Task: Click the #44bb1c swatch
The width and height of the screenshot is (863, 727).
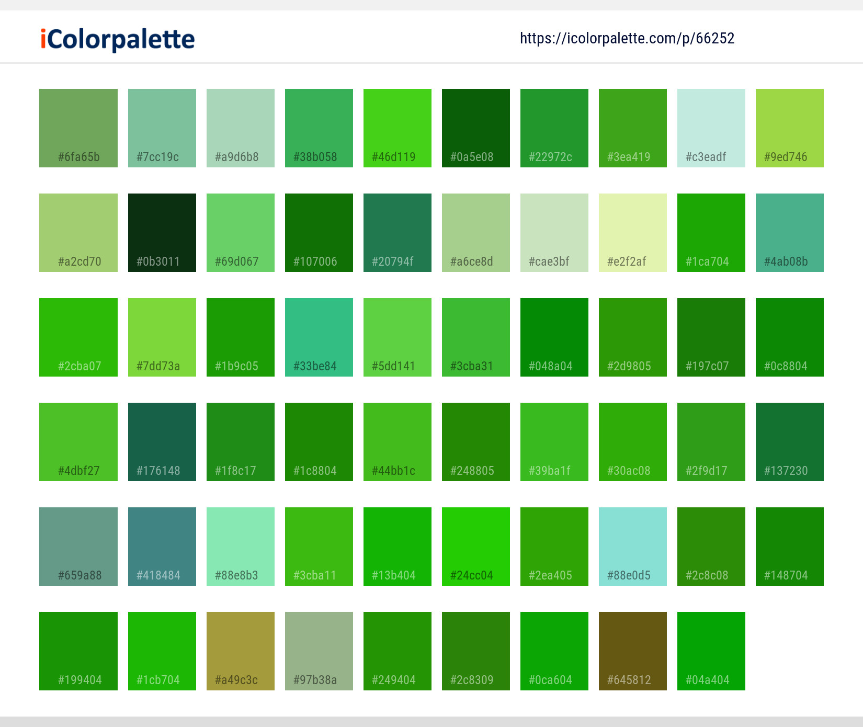Action: point(398,442)
